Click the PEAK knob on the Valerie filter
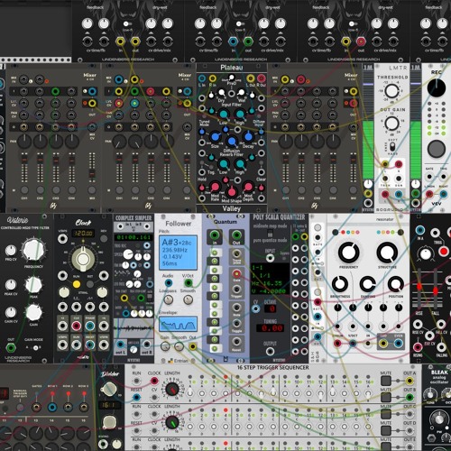Viewport: 451px width, 451px height. pos(33,285)
